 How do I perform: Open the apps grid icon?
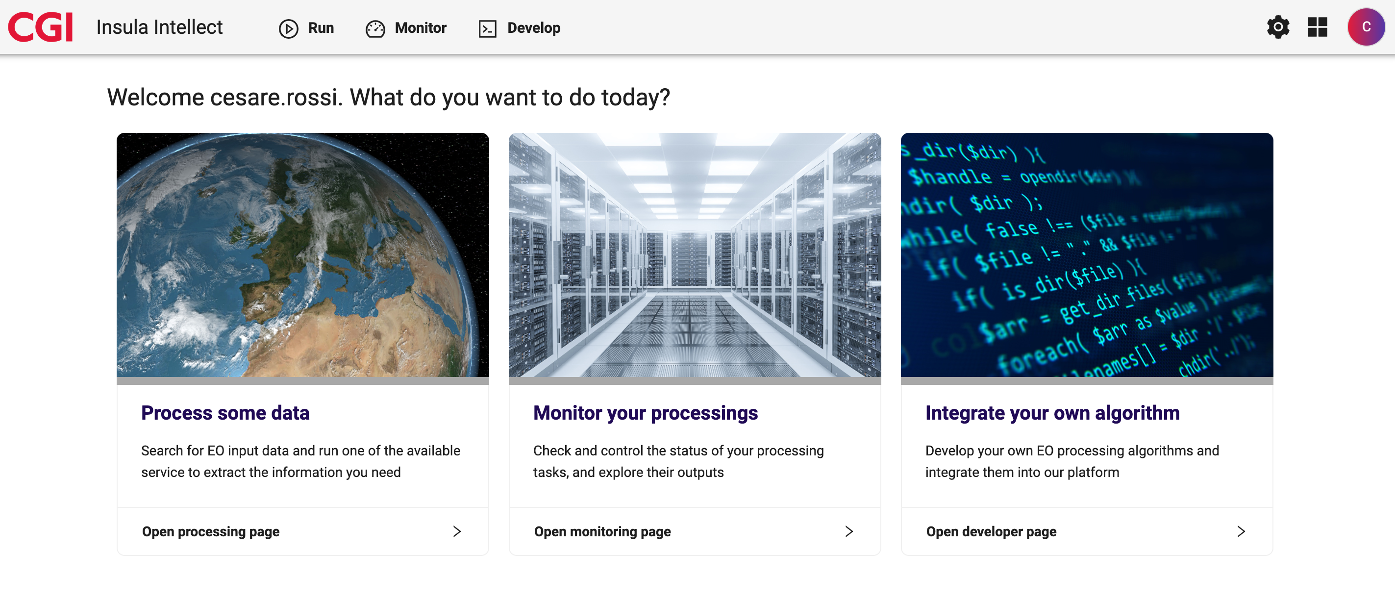click(x=1317, y=27)
